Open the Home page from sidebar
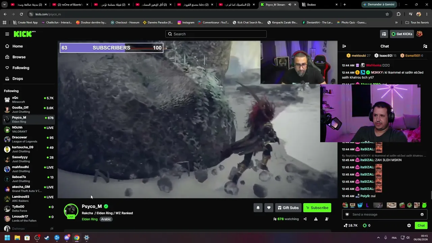The height and width of the screenshot is (243, 432). click(18, 46)
